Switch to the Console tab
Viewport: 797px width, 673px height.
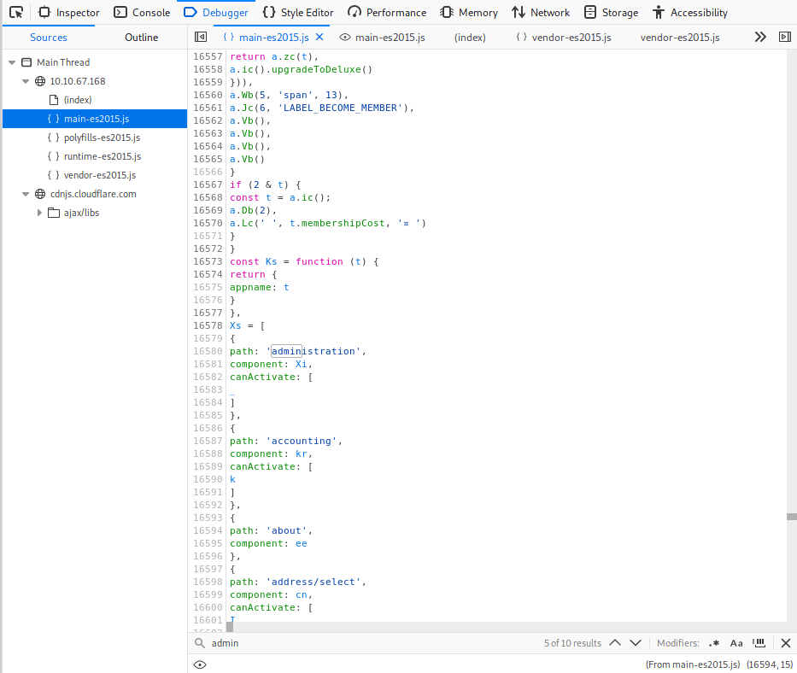142,12
